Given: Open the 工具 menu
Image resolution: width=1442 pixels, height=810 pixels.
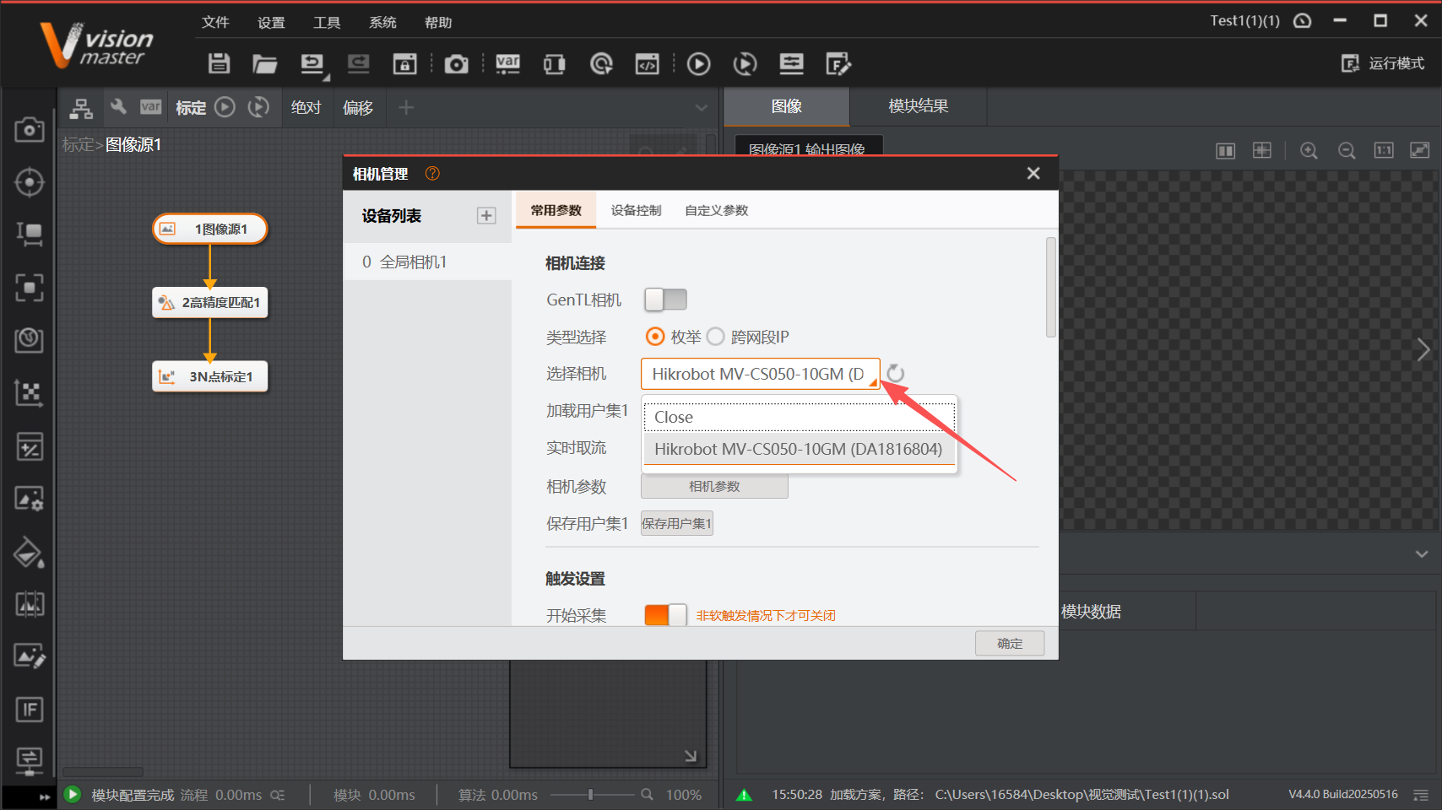Looking at the screenshot, I should click(x=327, y=22).
